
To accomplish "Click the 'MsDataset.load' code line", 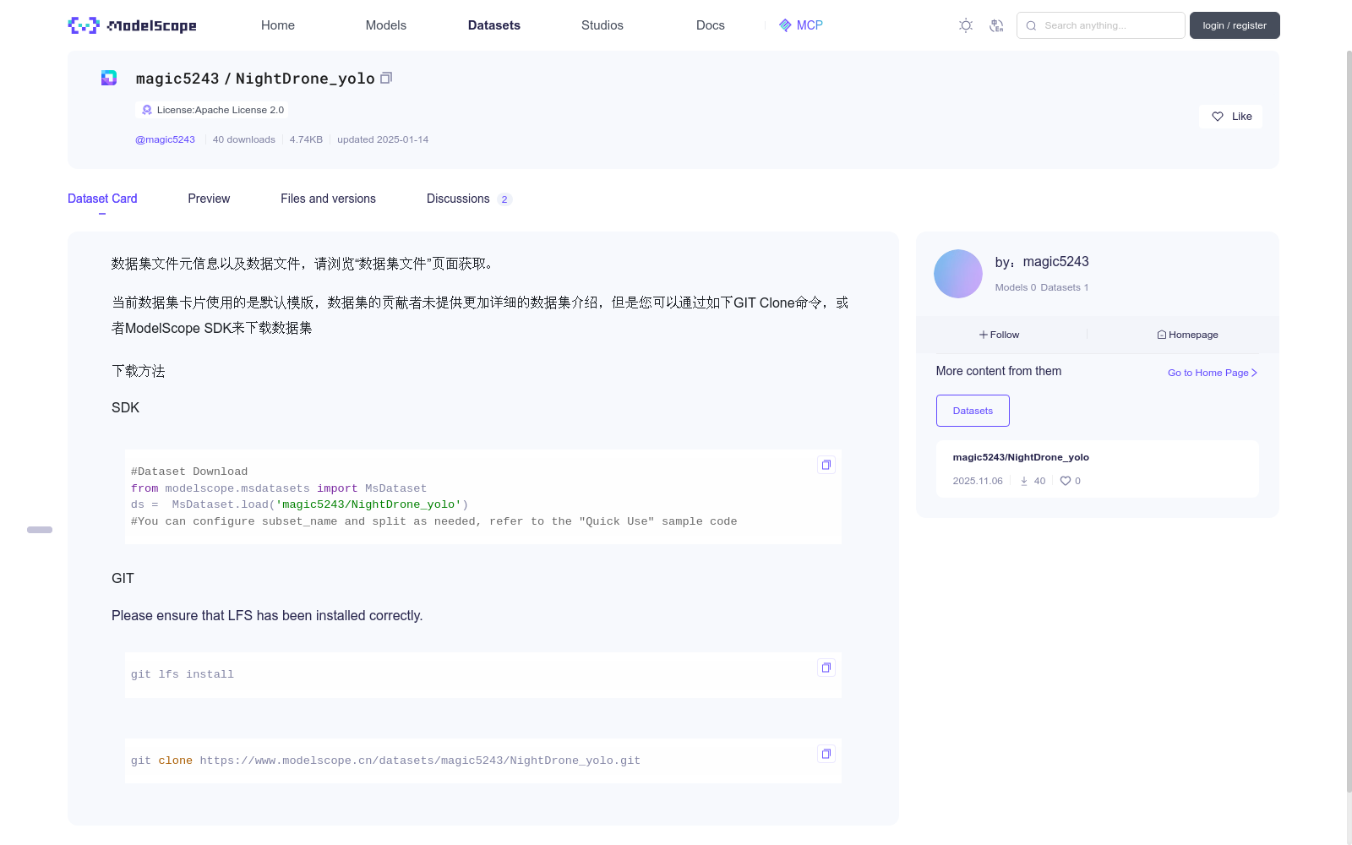I will pyautogui.click(x=299, y=504).
